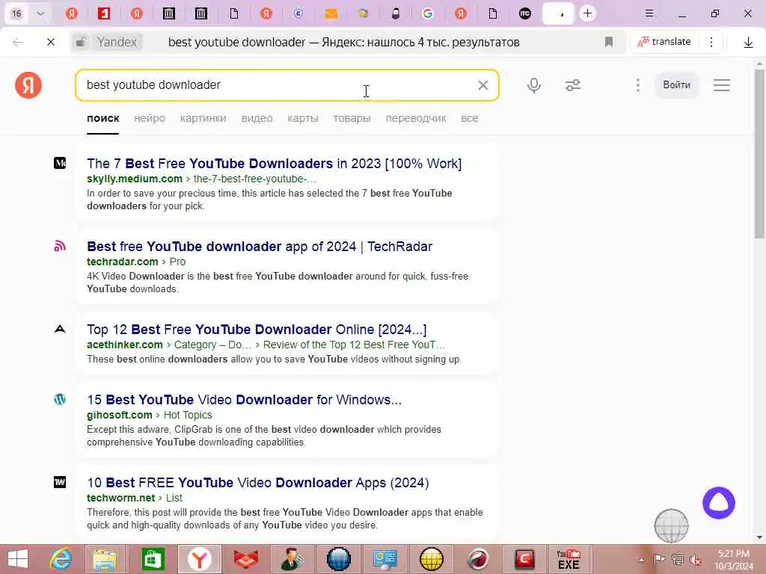The image size is (766, 574).
Task: Open search filter settings sliders icon
Action: click(572, 85)
